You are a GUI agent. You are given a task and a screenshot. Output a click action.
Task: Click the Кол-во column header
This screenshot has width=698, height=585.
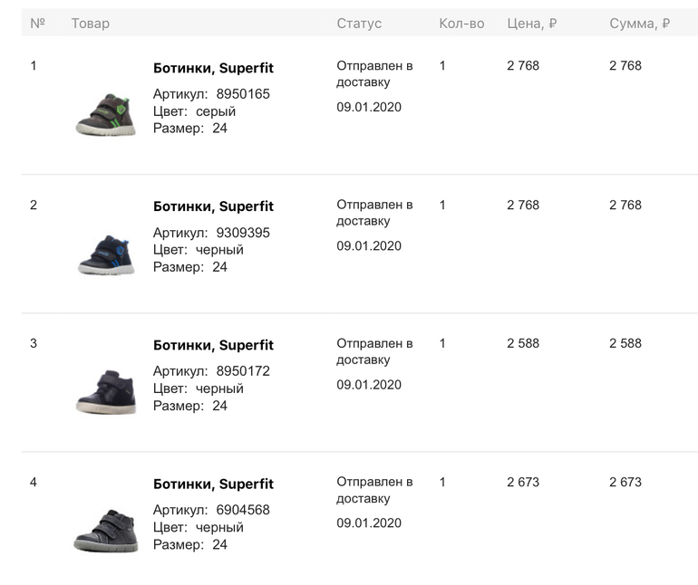point(461,23)
